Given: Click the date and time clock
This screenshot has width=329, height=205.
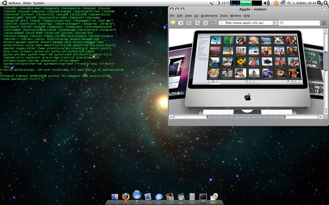Looking at the screenshot, I should (x=301, y=3).
